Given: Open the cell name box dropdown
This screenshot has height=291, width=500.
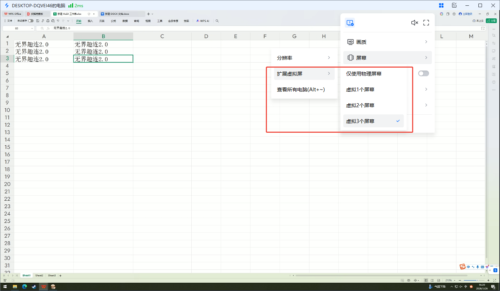Looking at the screenshot, I should tap(32, 28).
